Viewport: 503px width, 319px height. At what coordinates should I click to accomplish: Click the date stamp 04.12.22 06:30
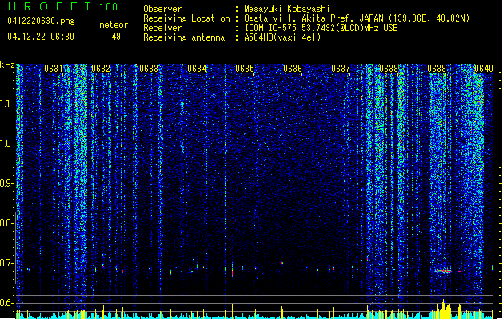(41, 37)
